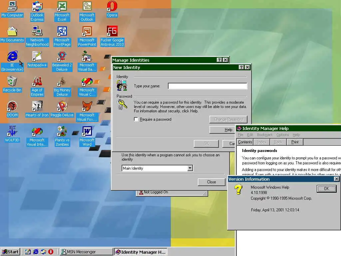Click the Not Logged On status text
Screen dimensions: 341x256
tap(156, 192)
